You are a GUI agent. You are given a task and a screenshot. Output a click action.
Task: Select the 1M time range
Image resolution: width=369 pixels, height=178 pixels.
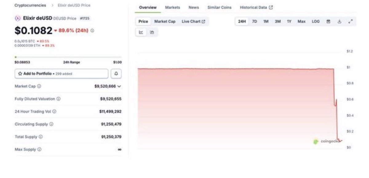coord(266,21)
